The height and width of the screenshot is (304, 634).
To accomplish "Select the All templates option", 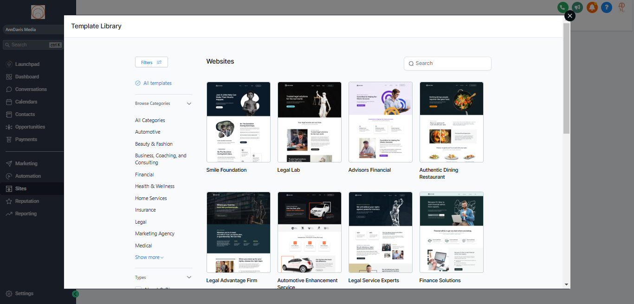I will 157,84.
